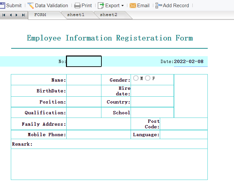
Task: Go to the first sheet arrow
Action: pyautogui.click(x=4, y=15)
